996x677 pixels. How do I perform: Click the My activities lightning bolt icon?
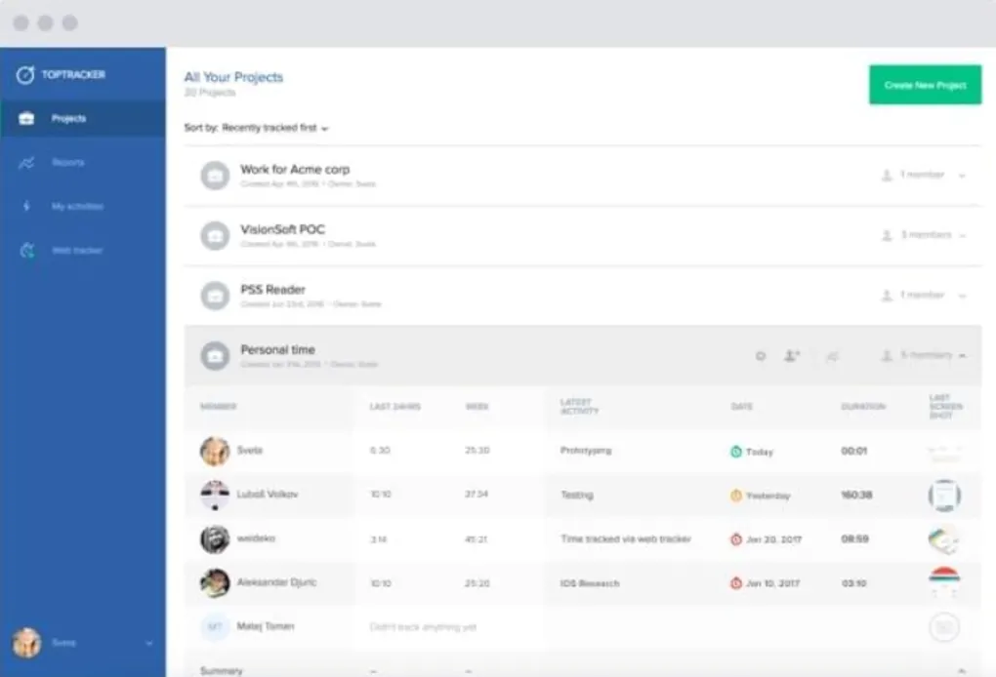[x=24, y=206]
